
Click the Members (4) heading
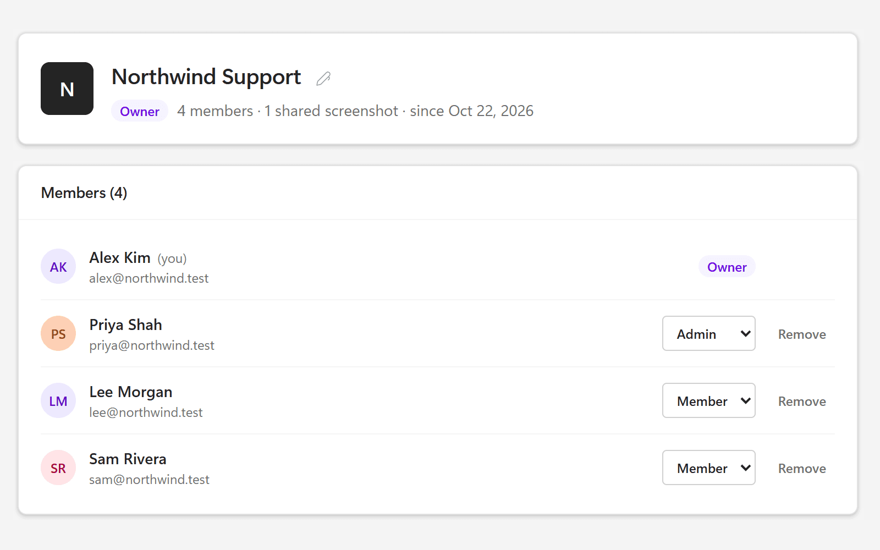point(84,193)
